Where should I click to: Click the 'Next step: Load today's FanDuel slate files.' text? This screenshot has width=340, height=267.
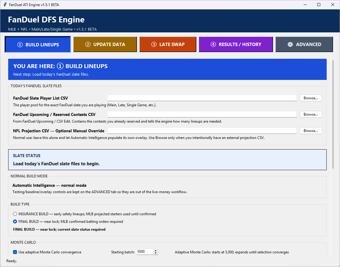(x=51, y=74)
